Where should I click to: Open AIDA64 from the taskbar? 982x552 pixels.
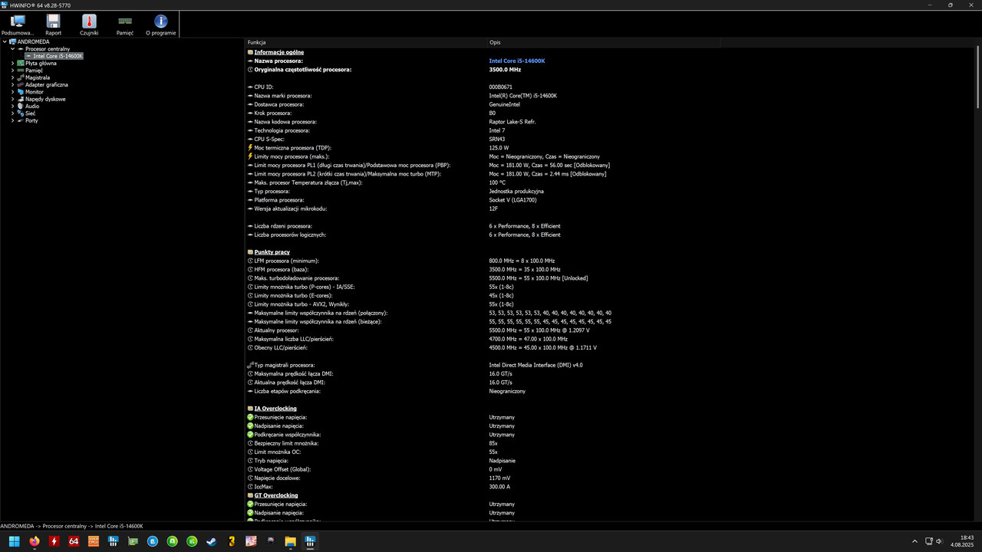(x=74, y=541)
